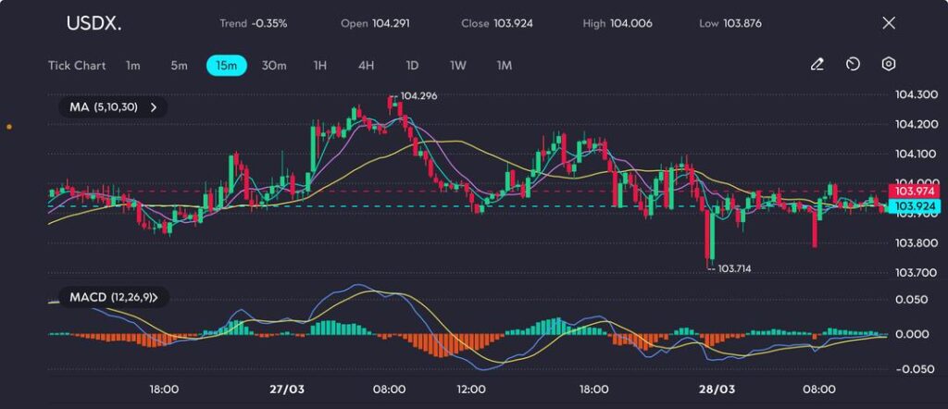Set the chart to 1W interval

pyautogui.click(x=458, y=66)
